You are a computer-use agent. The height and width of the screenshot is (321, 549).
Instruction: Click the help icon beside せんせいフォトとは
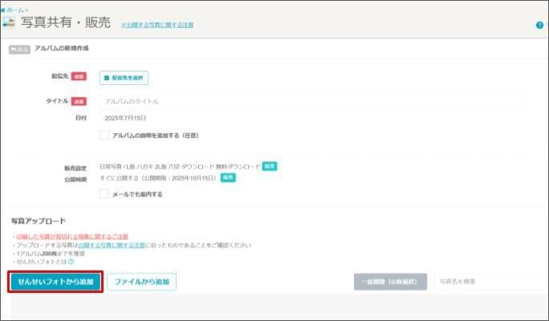coord(71,262)
